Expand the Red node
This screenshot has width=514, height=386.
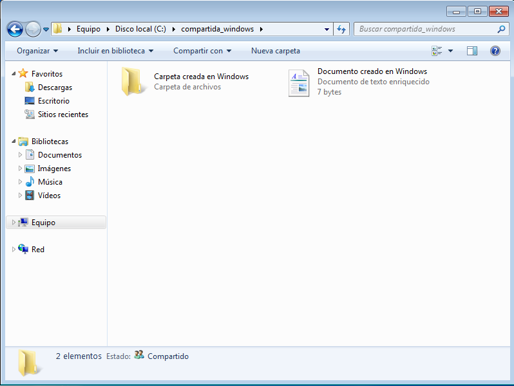click(x=14, y=249)
